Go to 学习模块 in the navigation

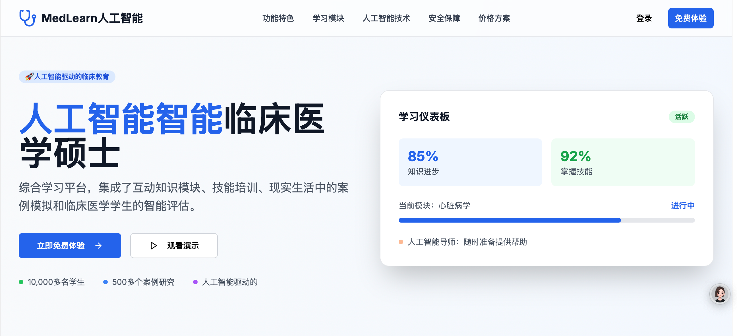pos(328,18)
